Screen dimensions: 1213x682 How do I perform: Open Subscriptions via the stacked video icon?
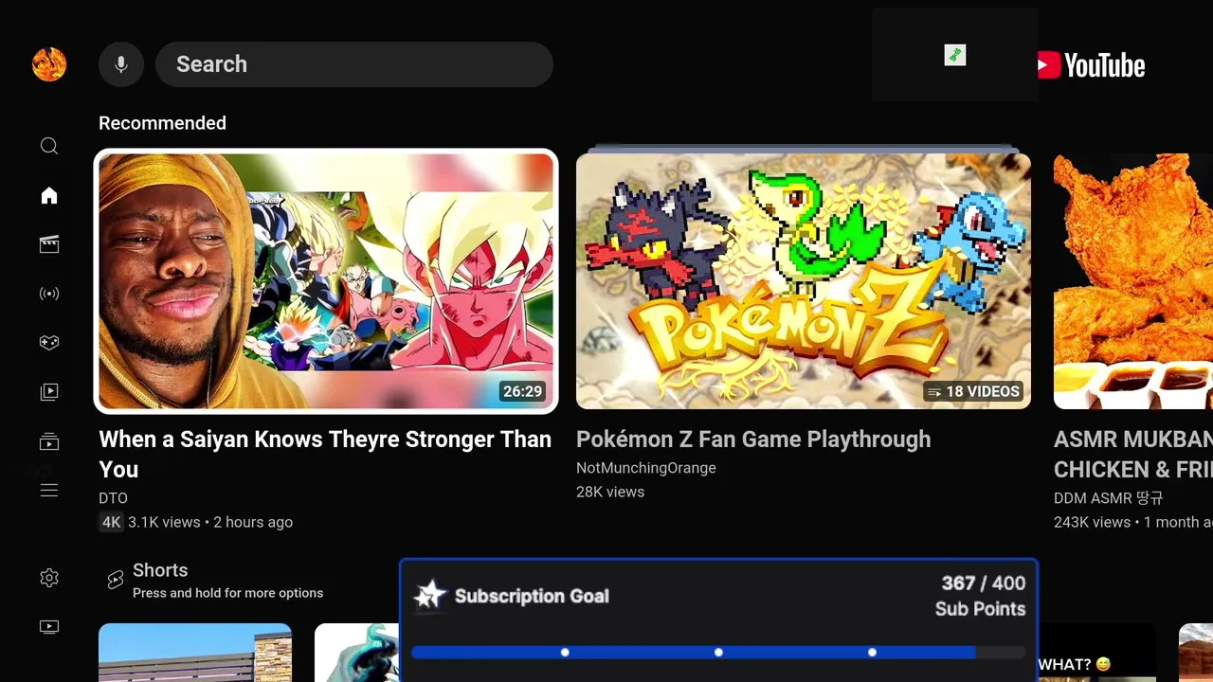coord(49,441)
